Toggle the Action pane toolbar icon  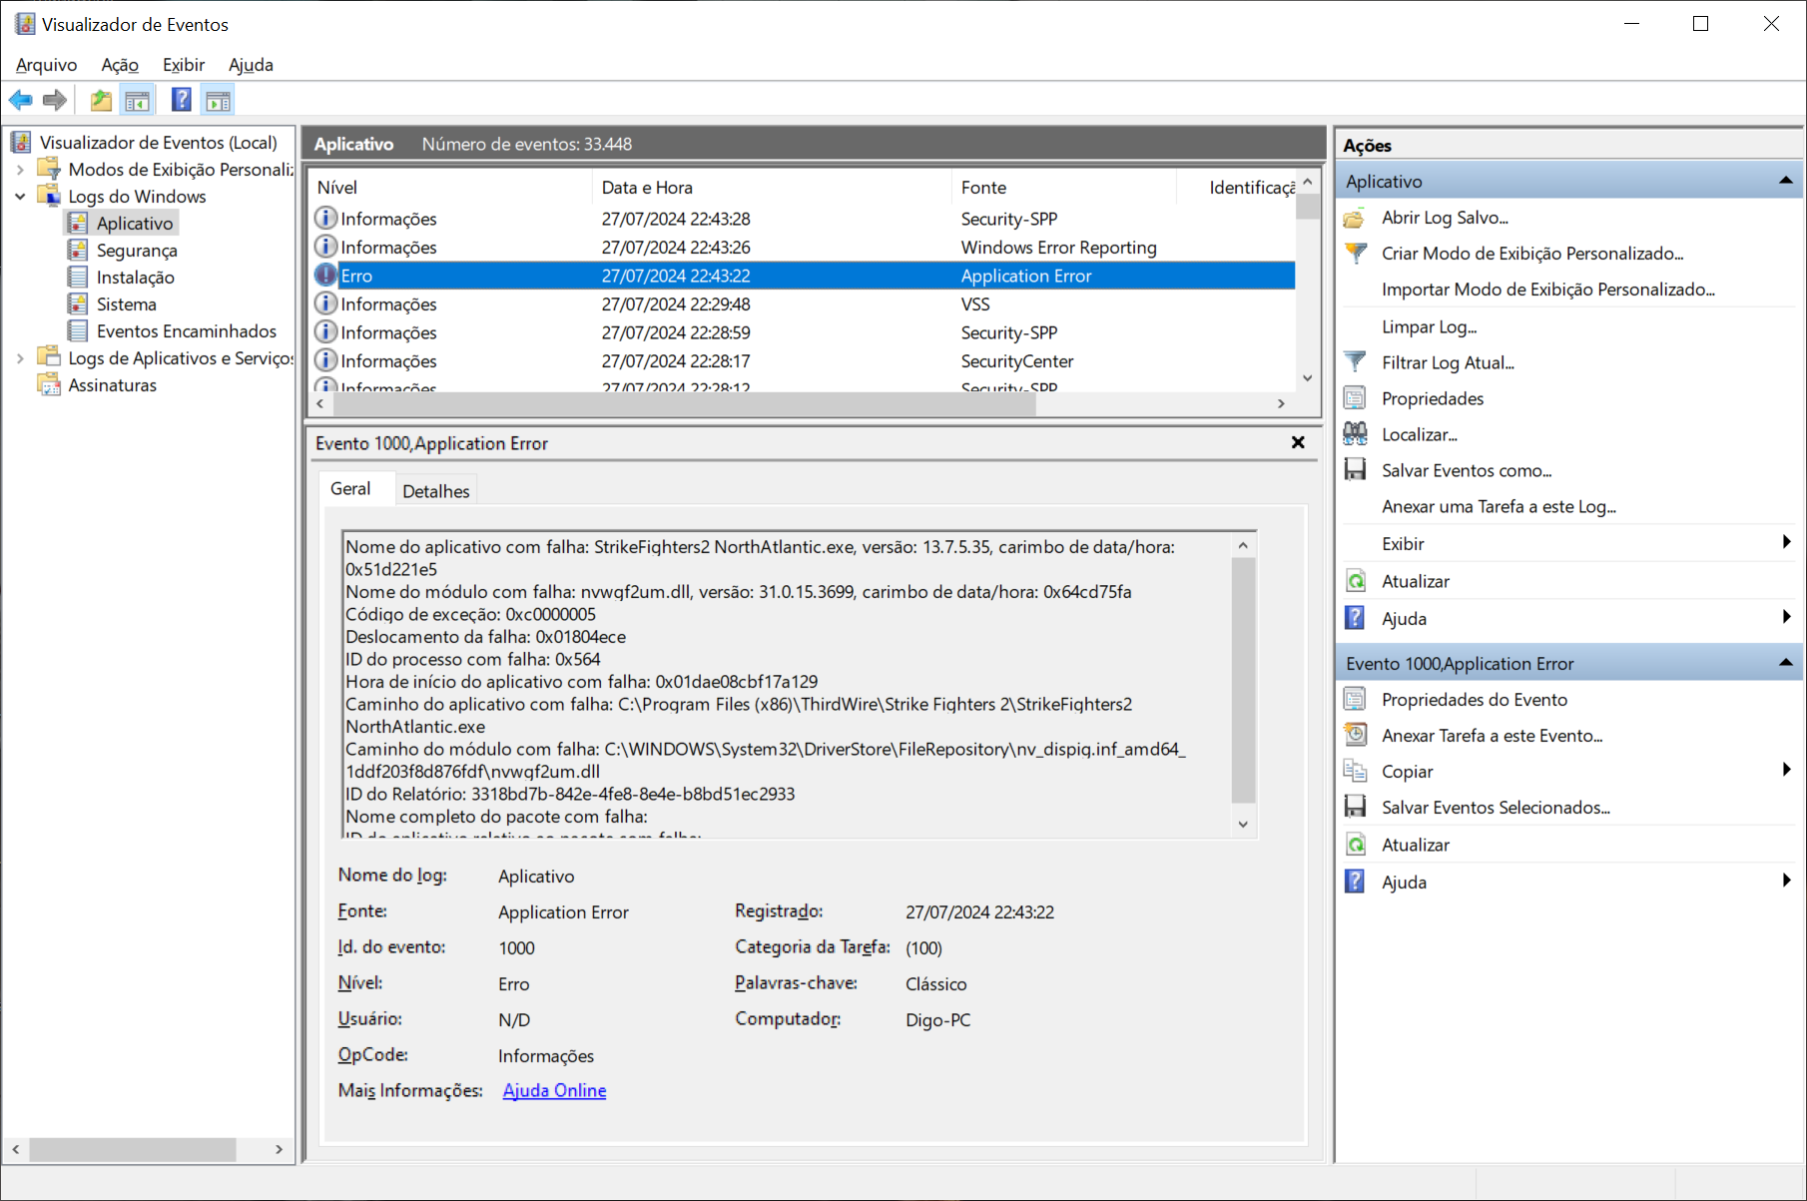pos(218,100)
